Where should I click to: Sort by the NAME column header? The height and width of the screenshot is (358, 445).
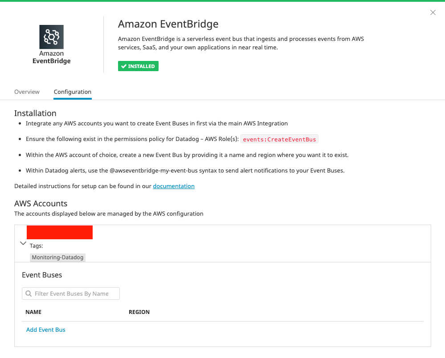[x=33, y=312]
